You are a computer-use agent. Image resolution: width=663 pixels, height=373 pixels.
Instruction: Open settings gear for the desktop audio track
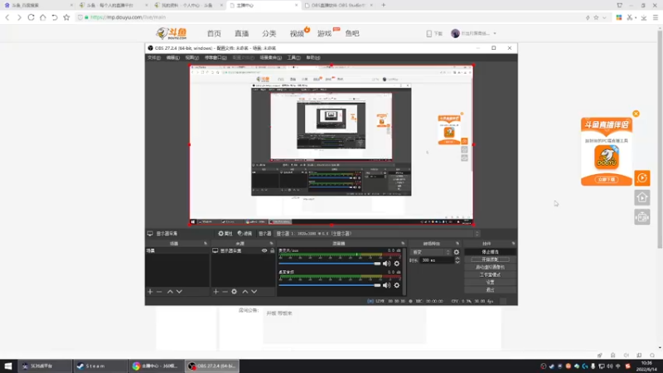tap(397, 285)
